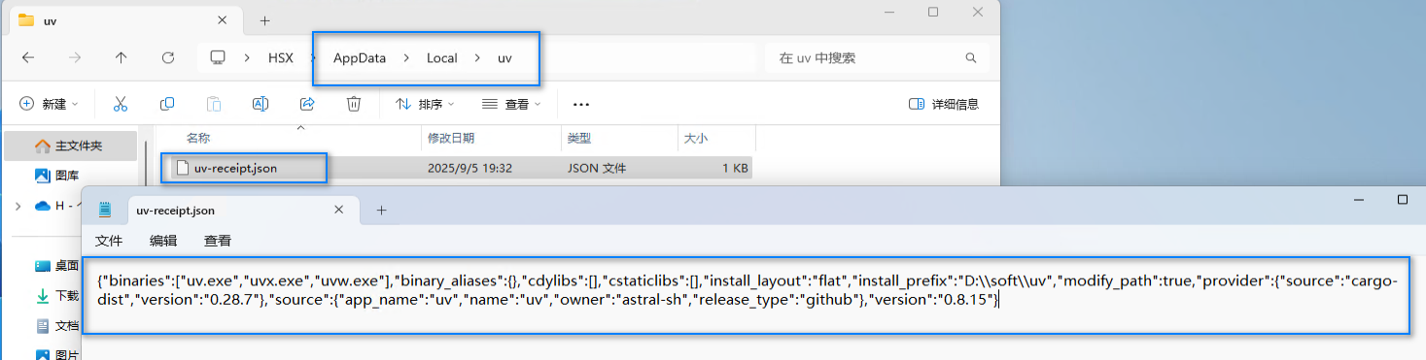Close the uv File Explorer tab
1426x360 pixels.
pos(223,20)
